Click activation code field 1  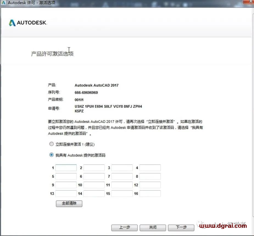point(66,168)
